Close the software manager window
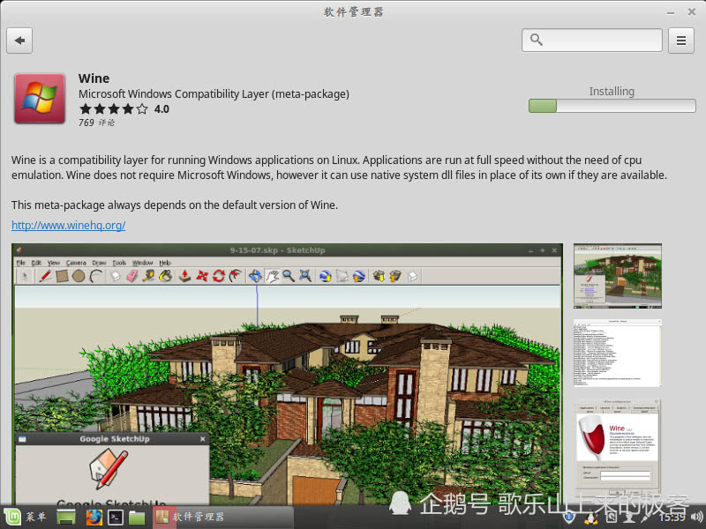The image size is (706, 529). [x=692, y=12]
